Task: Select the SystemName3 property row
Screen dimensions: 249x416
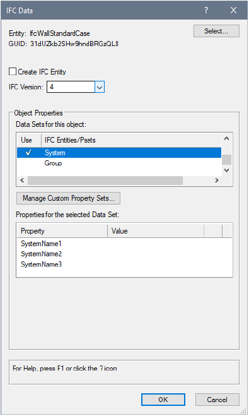Action: point(124,264)
